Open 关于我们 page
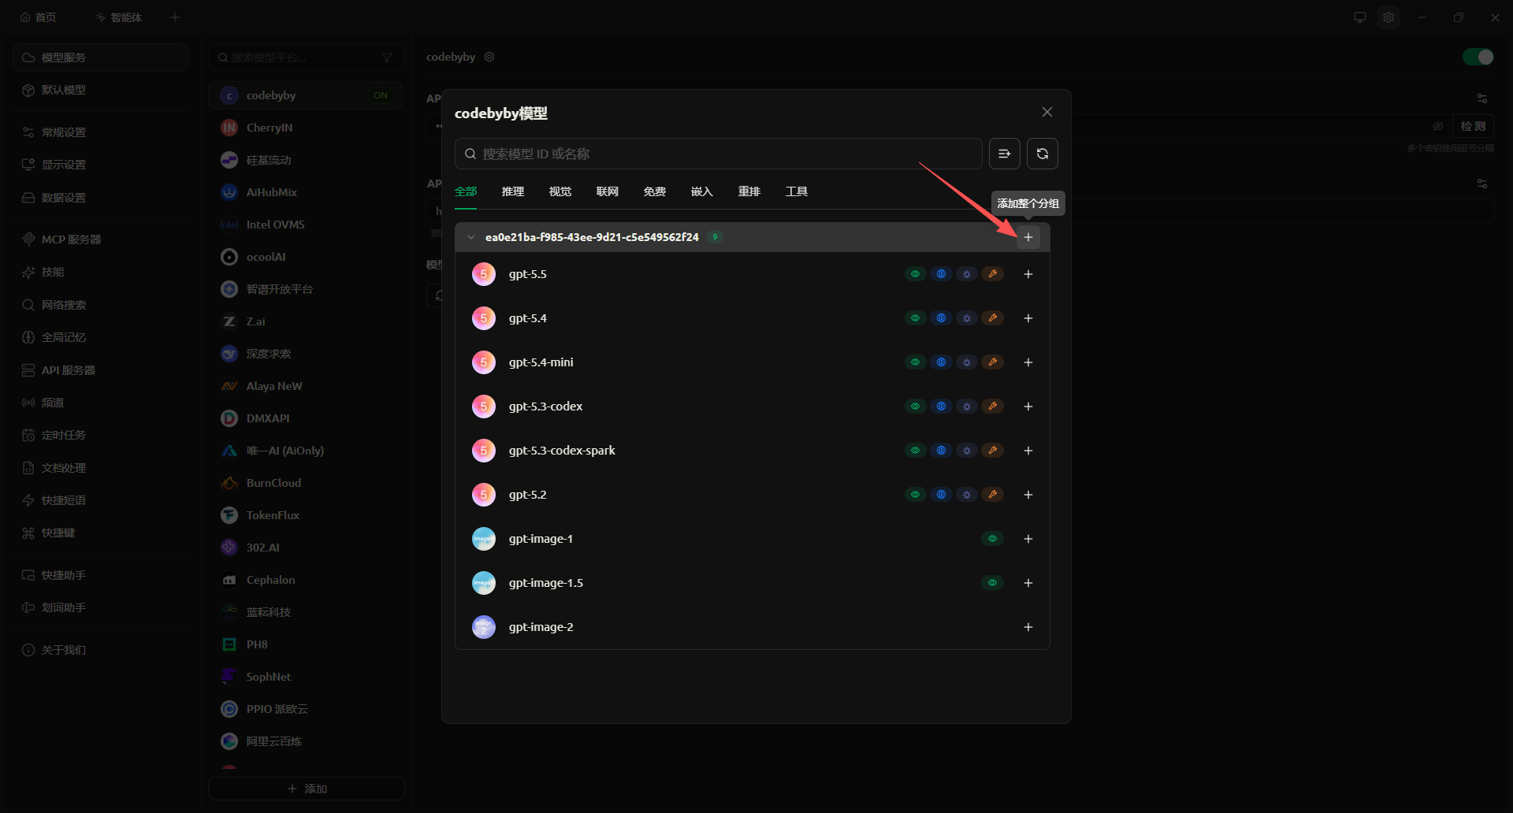Screen dimensions: 1513x813 point(100,650)
